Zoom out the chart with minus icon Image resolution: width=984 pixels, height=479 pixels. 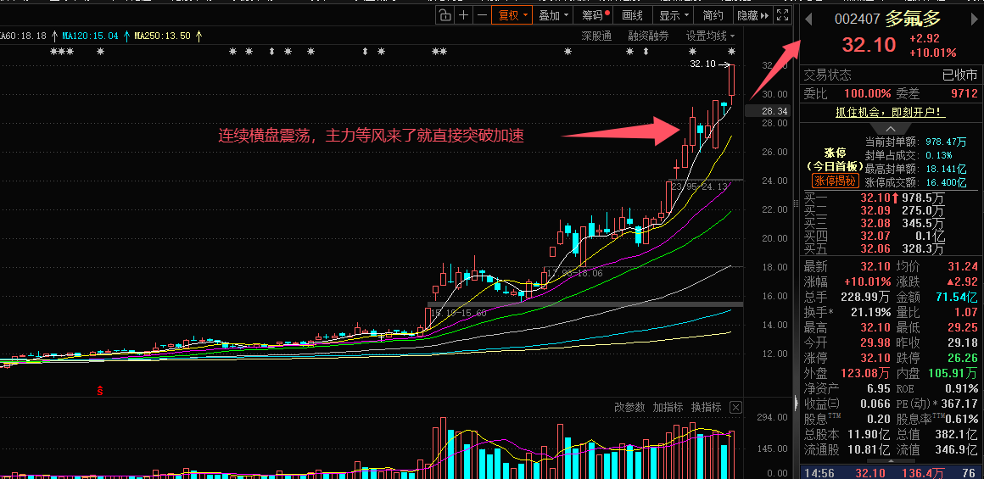(x=482, y=15)
